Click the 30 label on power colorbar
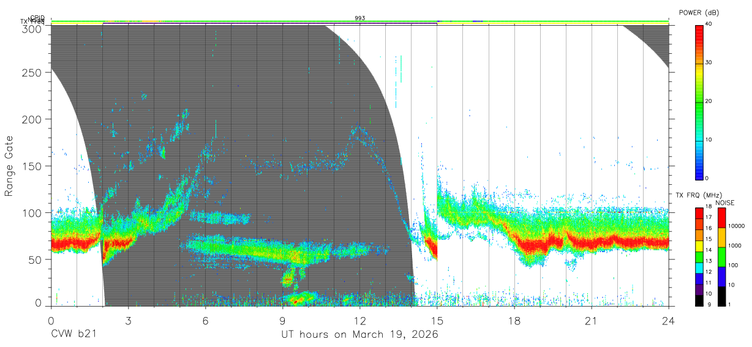 709,62
